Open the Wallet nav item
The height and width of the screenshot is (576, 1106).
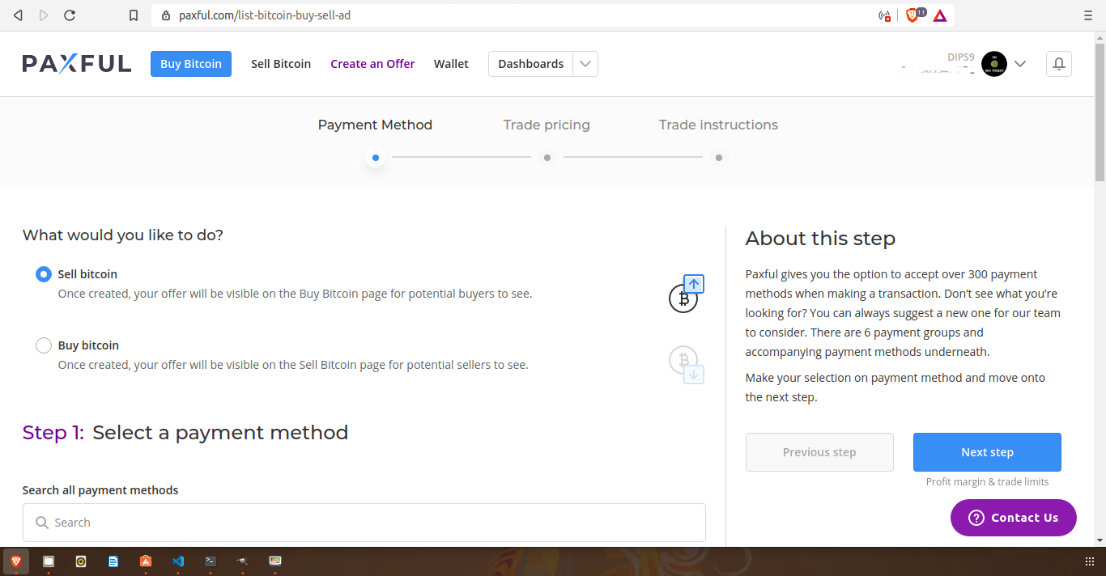click(451, 64)
